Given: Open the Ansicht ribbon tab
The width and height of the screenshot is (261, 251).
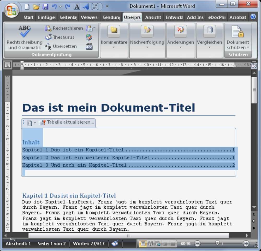Looking at the screenshot, I should (x=153, y=17).
